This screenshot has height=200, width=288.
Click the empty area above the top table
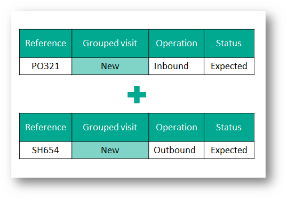coord(137,20)
